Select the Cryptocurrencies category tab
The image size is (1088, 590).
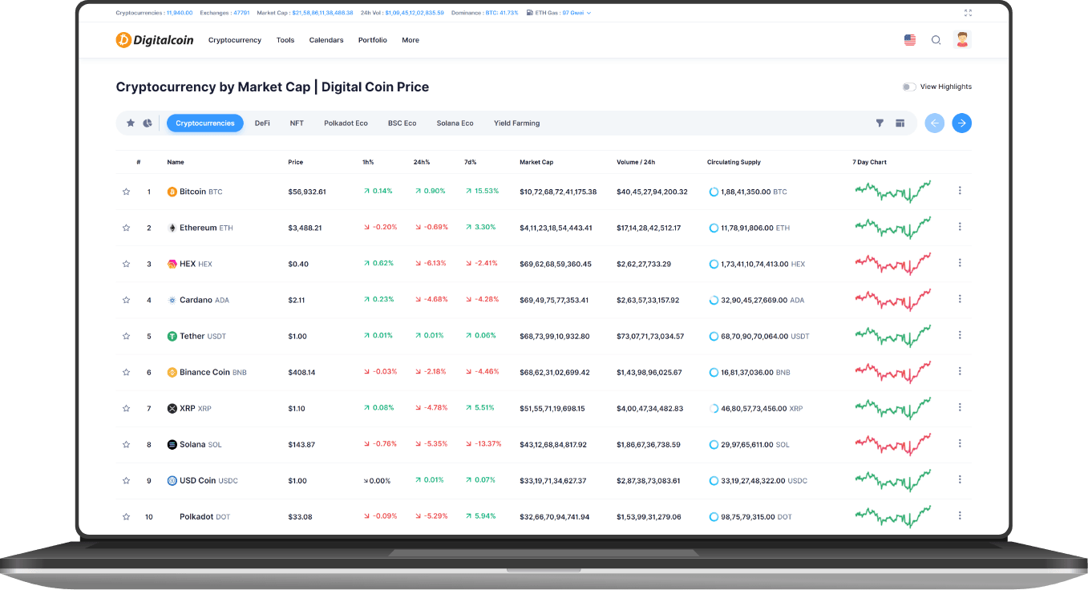(205, 123)
